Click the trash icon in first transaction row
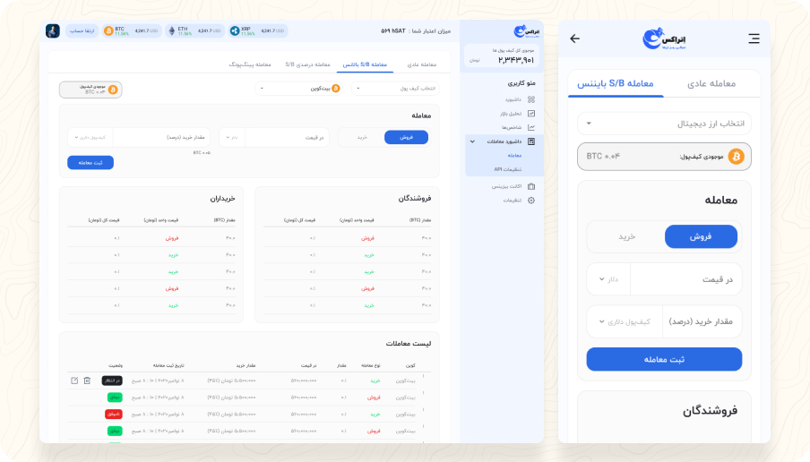Image resolution: width=810 pixels, height=462 pixels. click(x=87, y=381)
